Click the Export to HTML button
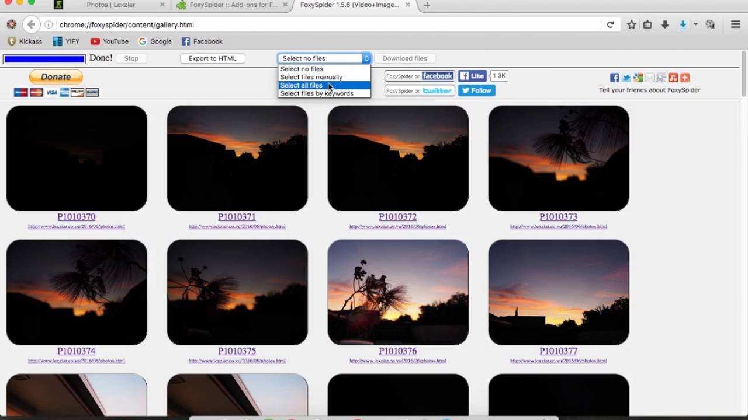 [212, 58]
